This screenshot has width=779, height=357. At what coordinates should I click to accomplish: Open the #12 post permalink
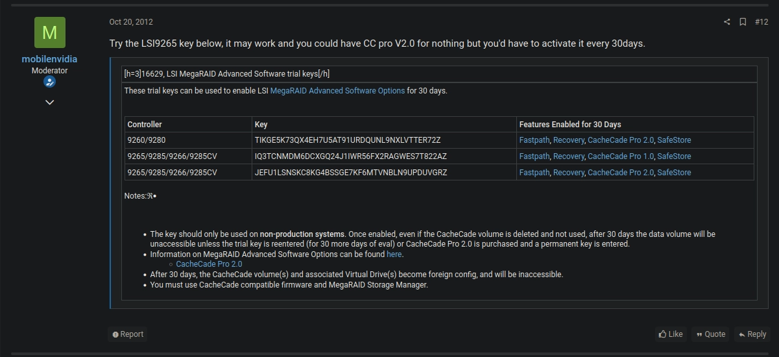tap(761, 22)
